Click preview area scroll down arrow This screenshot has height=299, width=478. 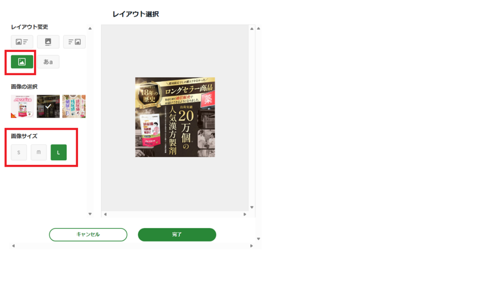252,207
